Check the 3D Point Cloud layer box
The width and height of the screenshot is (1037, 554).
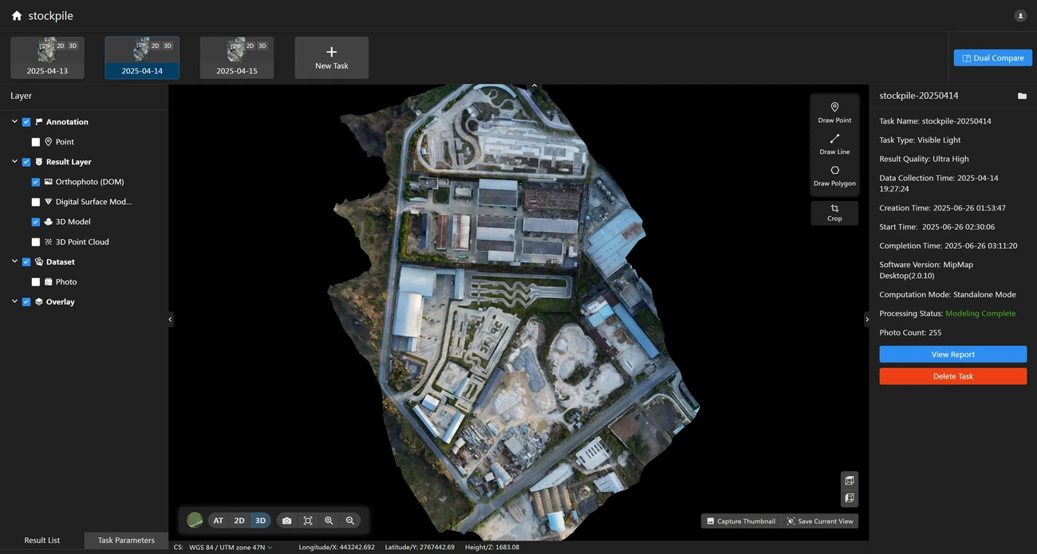click(x=36, y=242)
